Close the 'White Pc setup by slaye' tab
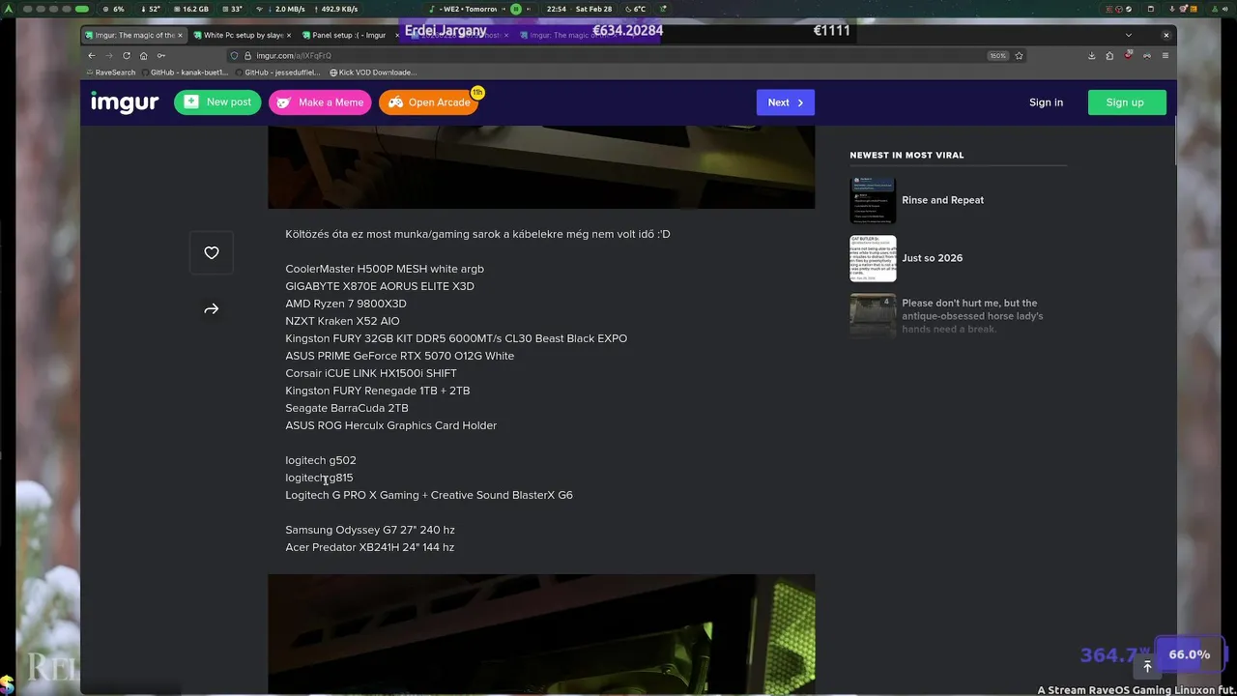Screen dimensions: 1237x696 pyautogui.click(x=289, y=35)
